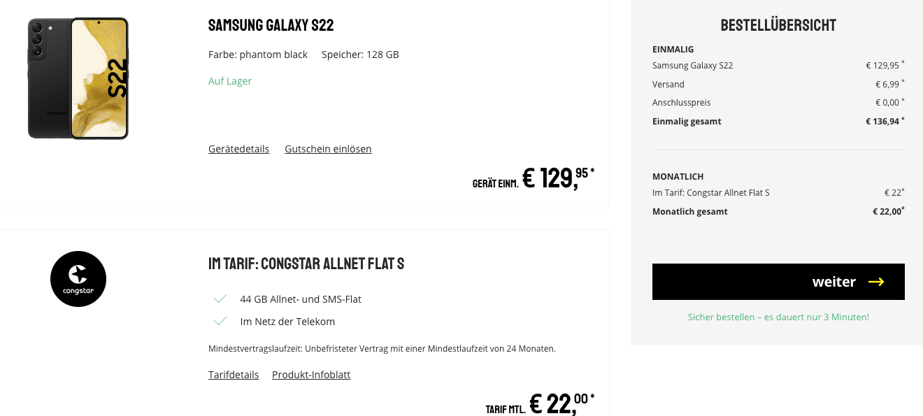Open the Produkt-Infoblatt link
The height and width of the screenshot is (416, 923).
point(311,375)
